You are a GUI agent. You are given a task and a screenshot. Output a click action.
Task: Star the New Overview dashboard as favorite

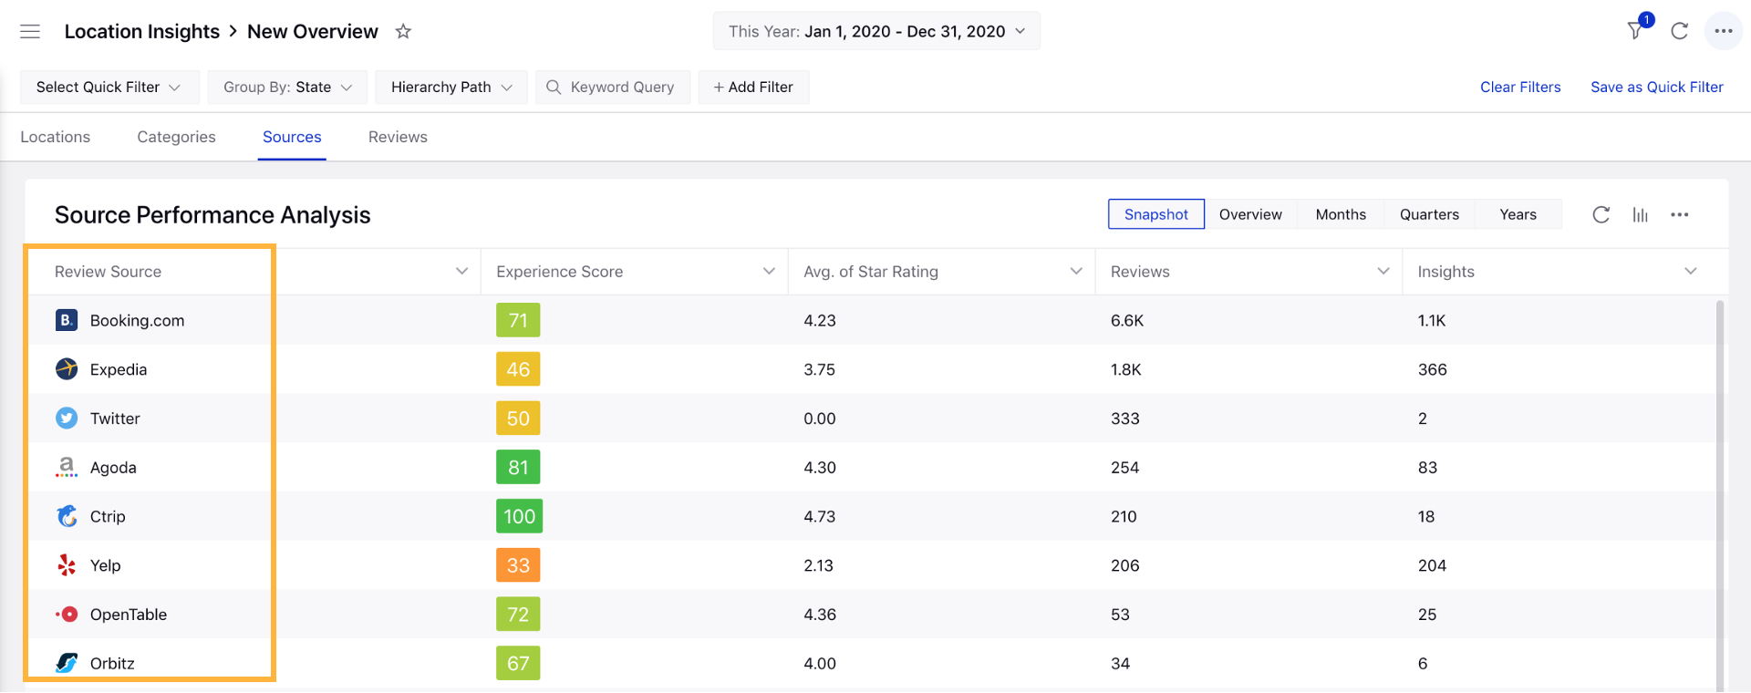point(403,32)
